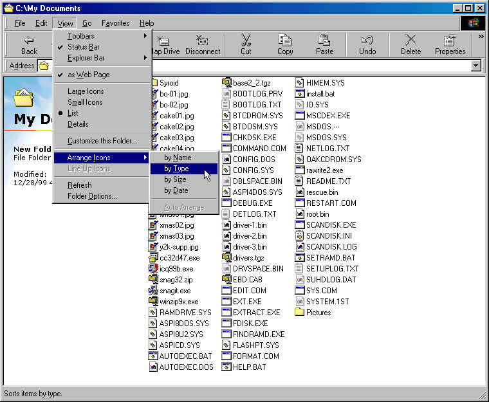Click the Copy toolbar icon
Screen dimensions: 489x402
click(x=285, y=41)
